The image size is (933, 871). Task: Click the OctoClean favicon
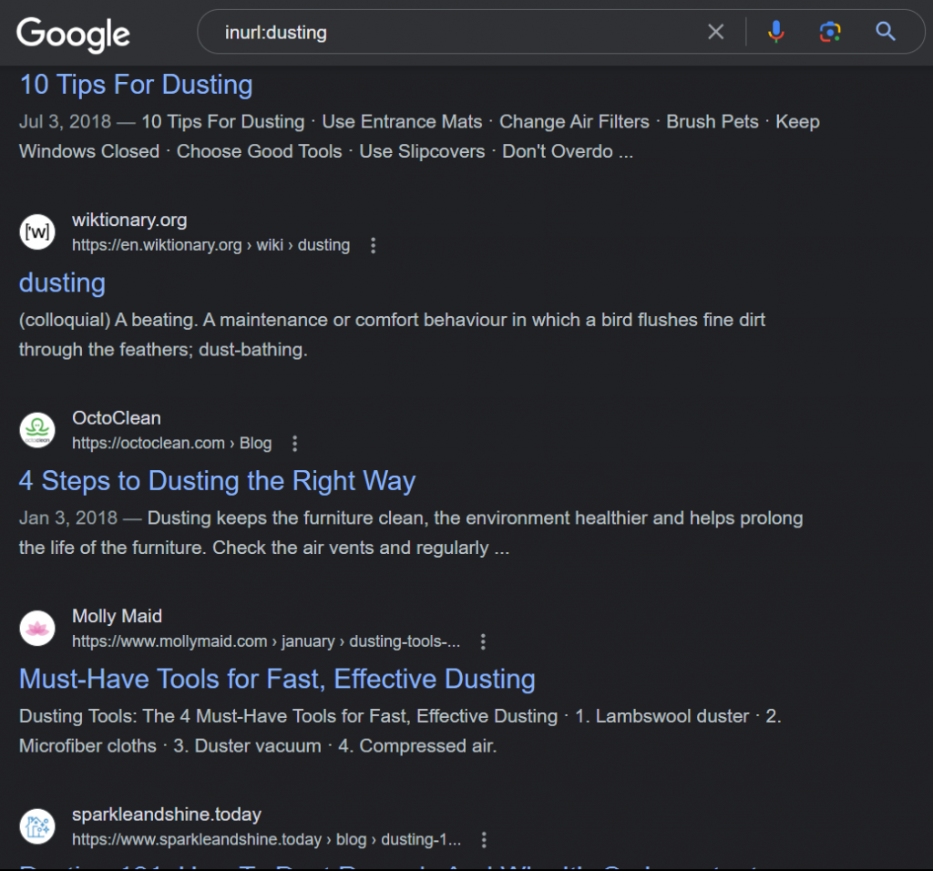[37, 430]
